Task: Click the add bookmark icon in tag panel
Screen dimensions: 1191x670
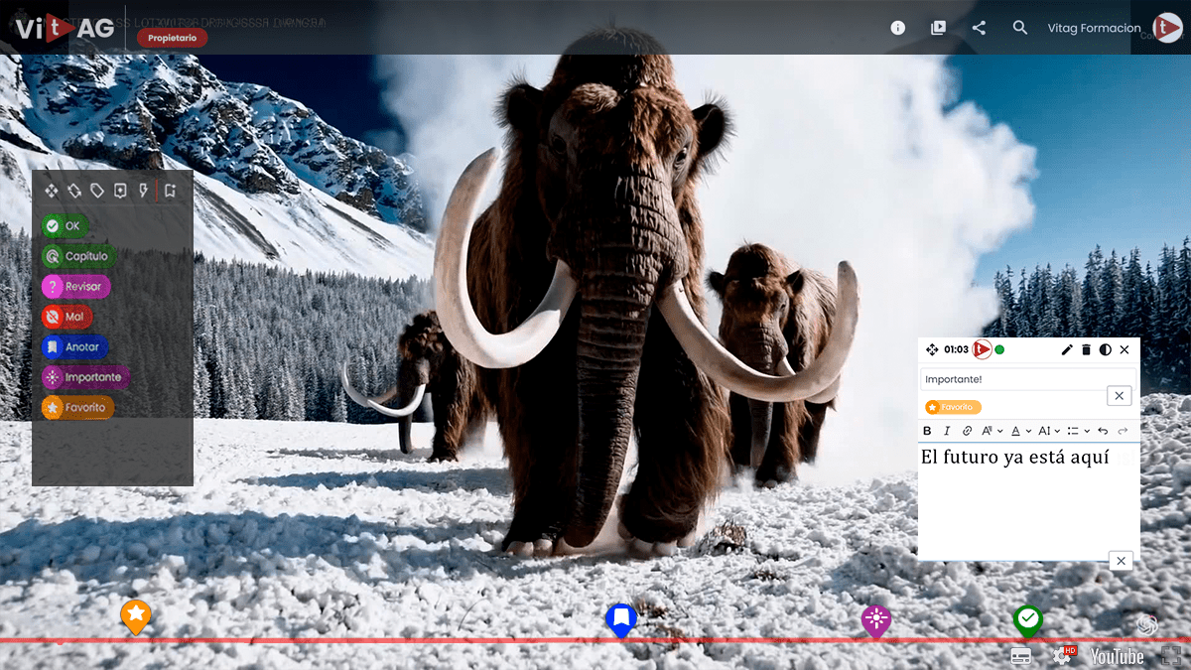Action: [170, 191]
